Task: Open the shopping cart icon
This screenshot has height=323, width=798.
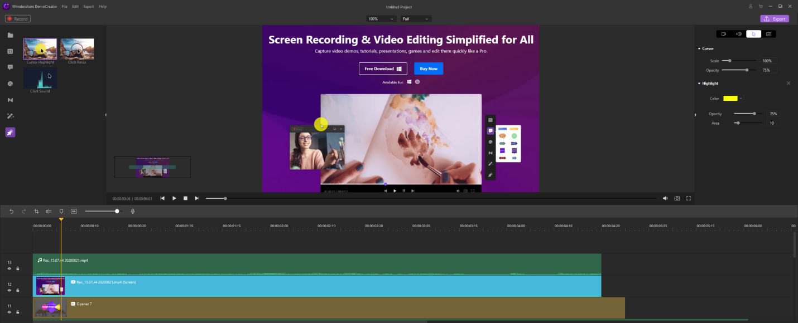Action: (x=761, y=6)
